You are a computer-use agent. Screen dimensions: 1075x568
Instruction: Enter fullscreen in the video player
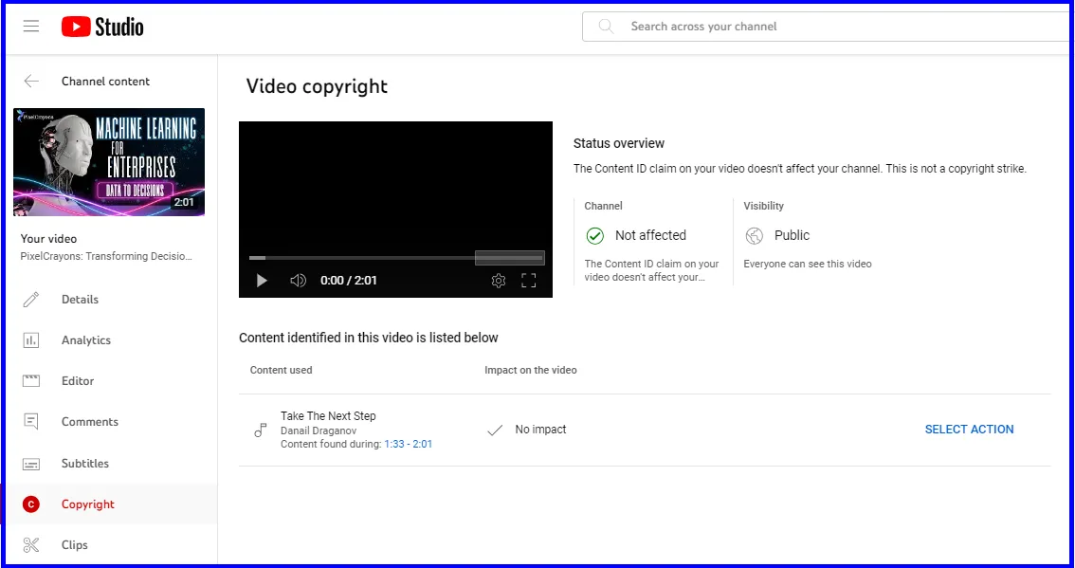coord(529,280)
